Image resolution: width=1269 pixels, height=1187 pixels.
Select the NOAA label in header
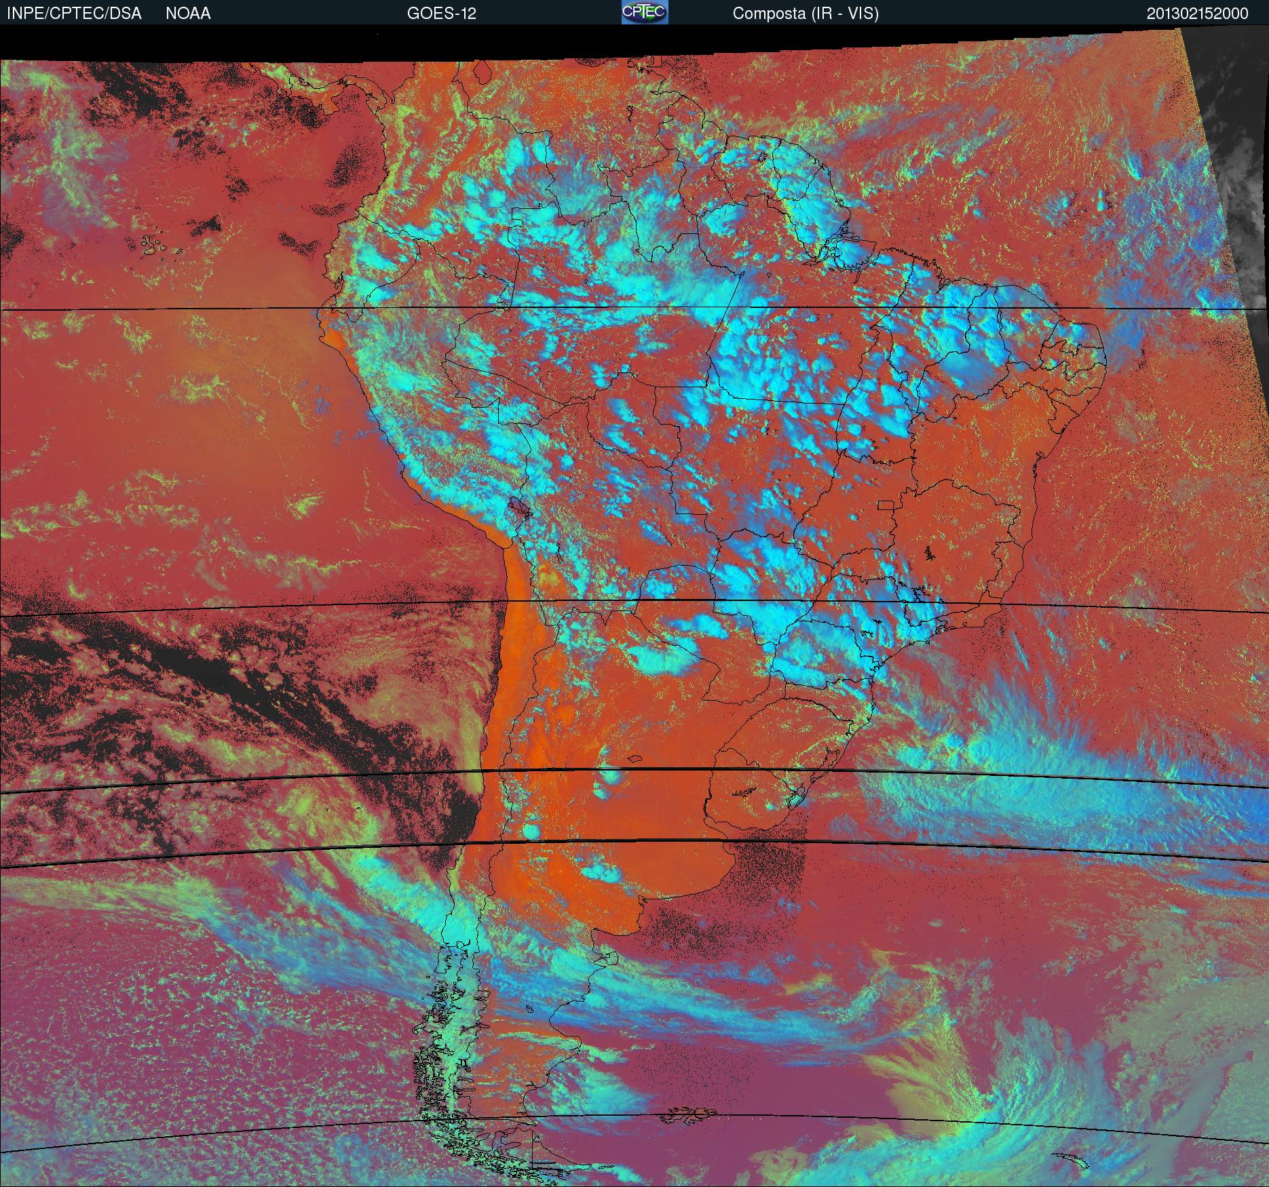point(188,14)
